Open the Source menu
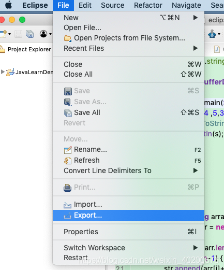 click(113, 5)
